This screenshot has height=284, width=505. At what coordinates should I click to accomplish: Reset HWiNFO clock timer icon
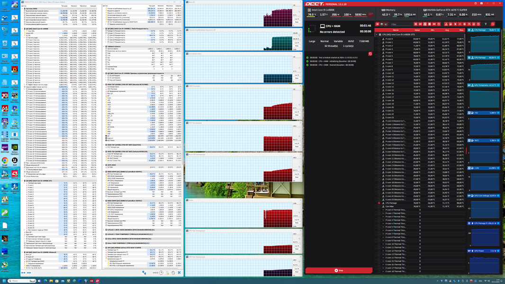tap(161, 273)
